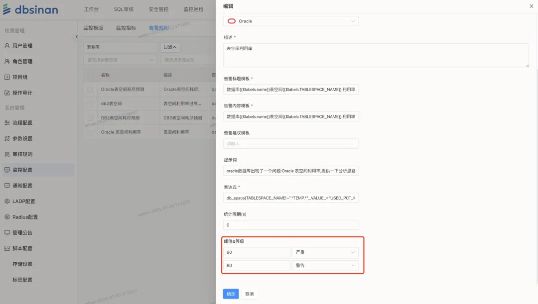Click the 审核规则 icon

pos(7,154)
